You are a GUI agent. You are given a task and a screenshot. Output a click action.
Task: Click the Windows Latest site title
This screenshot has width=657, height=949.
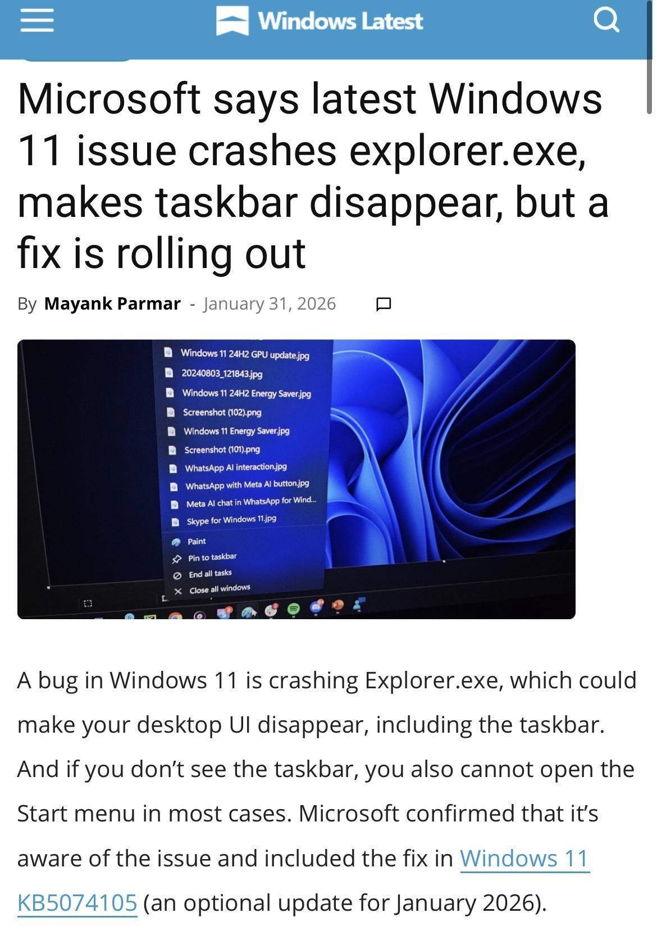[x=340, y=21]
